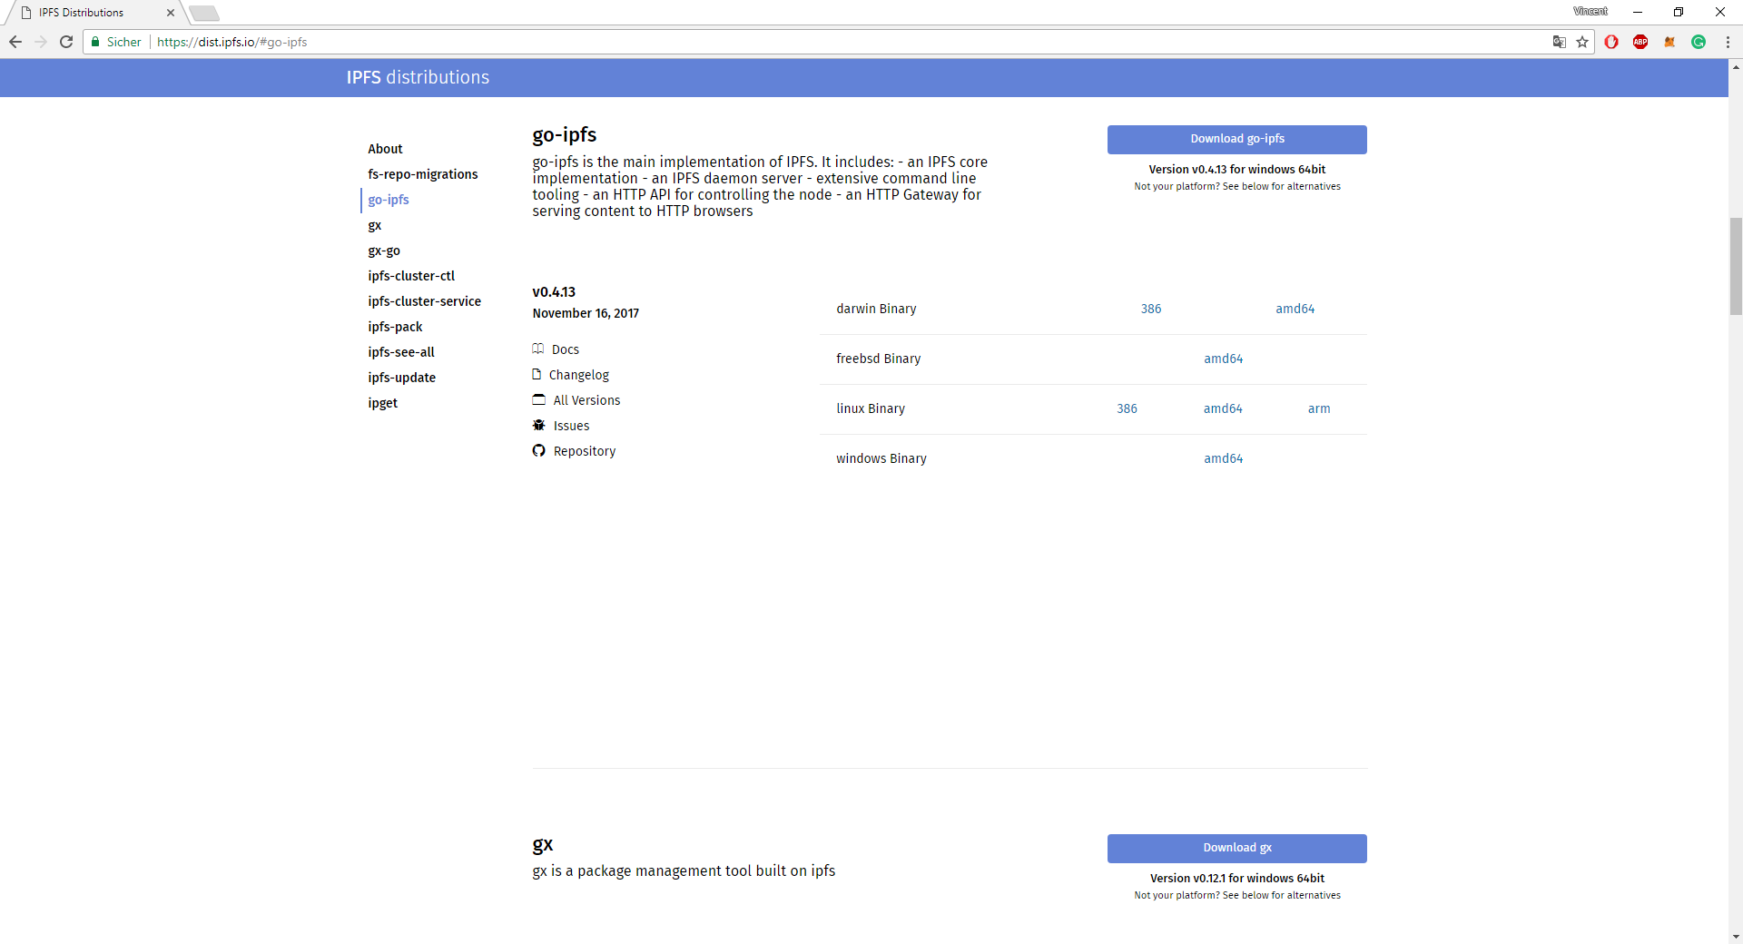
Task: Click the "Version v0.4.13 for windows 64bit" text
Action: [1237, 170]
